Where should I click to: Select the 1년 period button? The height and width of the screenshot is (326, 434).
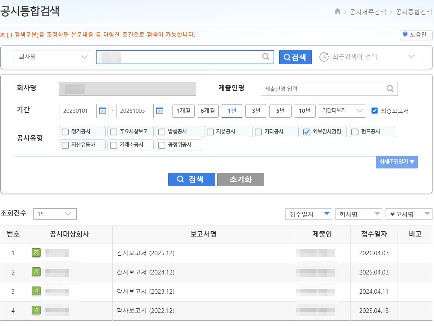click(x=232, y=111)
